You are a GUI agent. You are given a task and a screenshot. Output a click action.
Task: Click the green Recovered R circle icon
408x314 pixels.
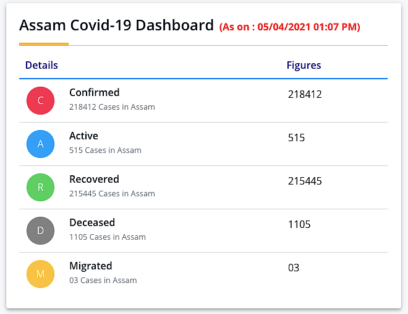click(x=40, y=187)
